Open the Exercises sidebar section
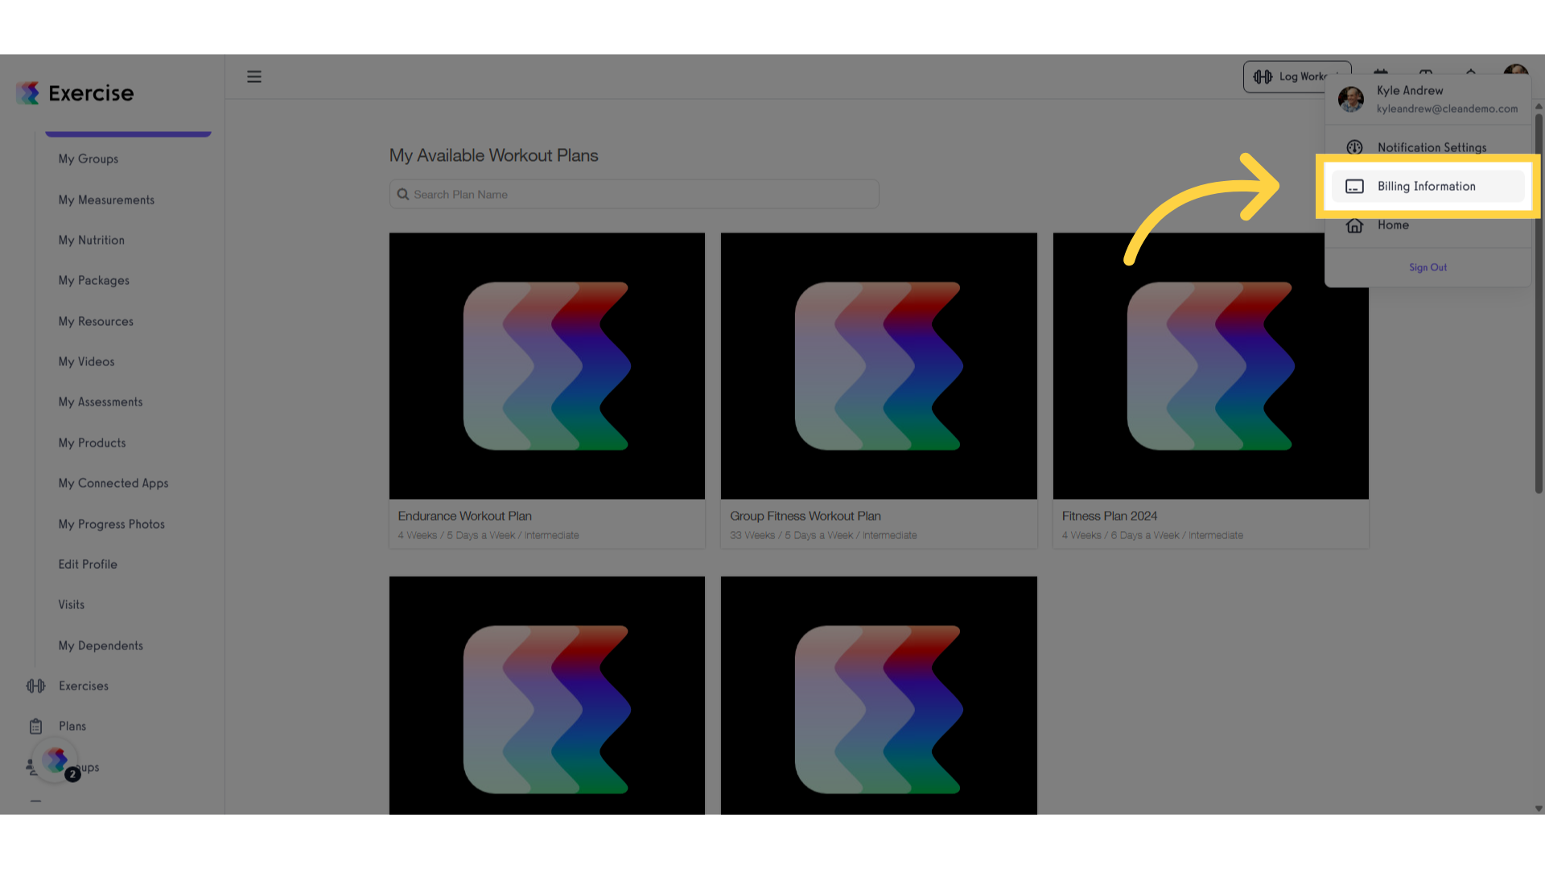This screenshot has width=1545, height=869. click(84, 686)
